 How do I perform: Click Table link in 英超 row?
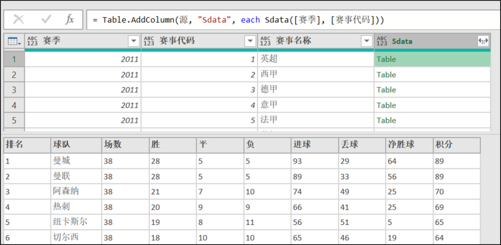pyautogui.click(x=386, y=59)
